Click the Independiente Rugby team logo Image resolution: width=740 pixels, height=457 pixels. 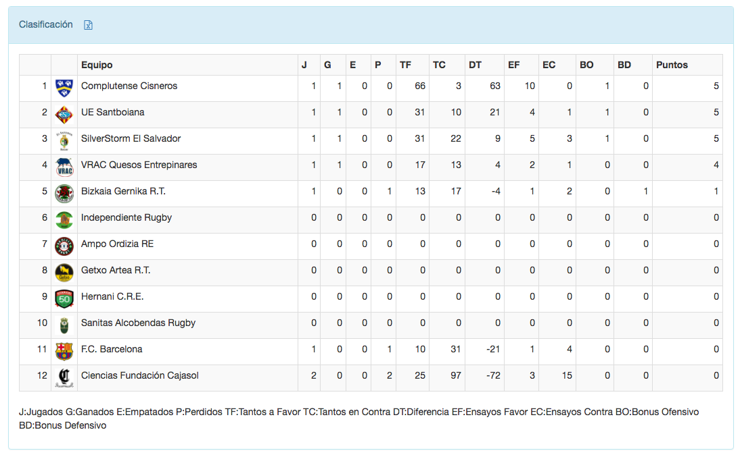point(64,219)
